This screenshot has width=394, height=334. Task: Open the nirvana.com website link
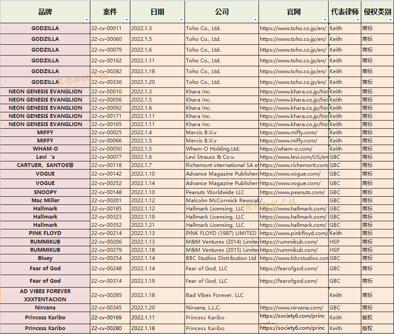coord(292,308)
